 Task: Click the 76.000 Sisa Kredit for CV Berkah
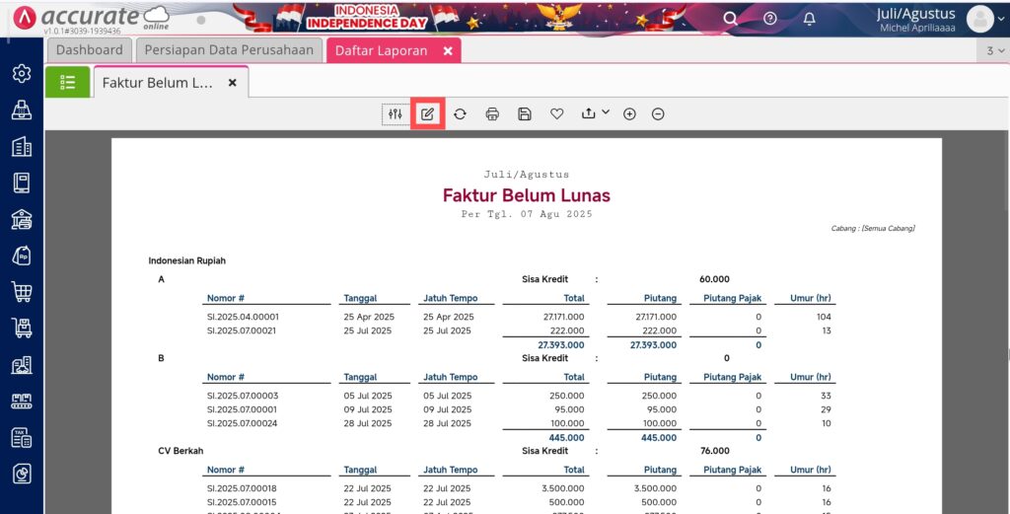(x=715, y=451)
